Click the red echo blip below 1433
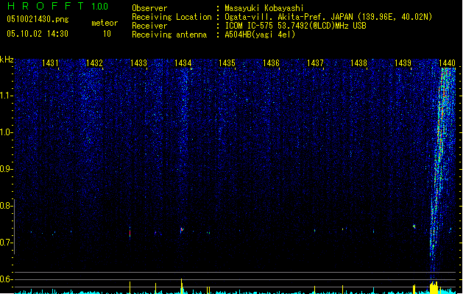463x294 pixels. 130,233
